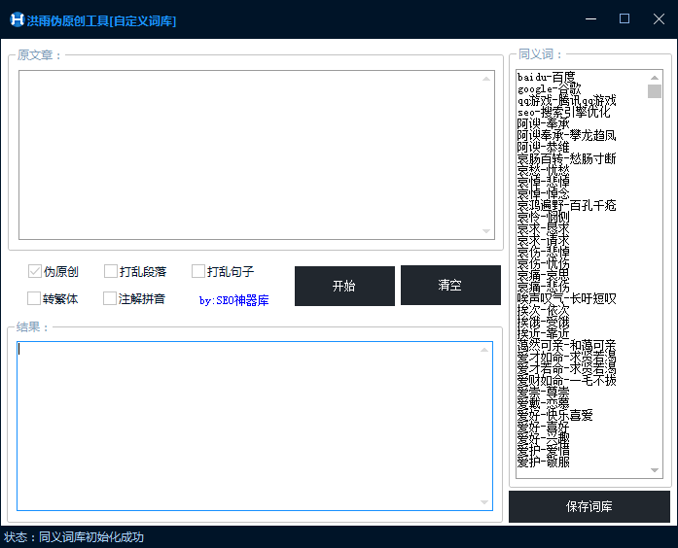Click into the 结果 text area
Image resolution: width=678 pixels, height=548 pixels.
point(255,427)
